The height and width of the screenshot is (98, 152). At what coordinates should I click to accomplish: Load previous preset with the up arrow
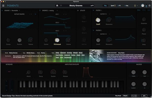[91, 6]
